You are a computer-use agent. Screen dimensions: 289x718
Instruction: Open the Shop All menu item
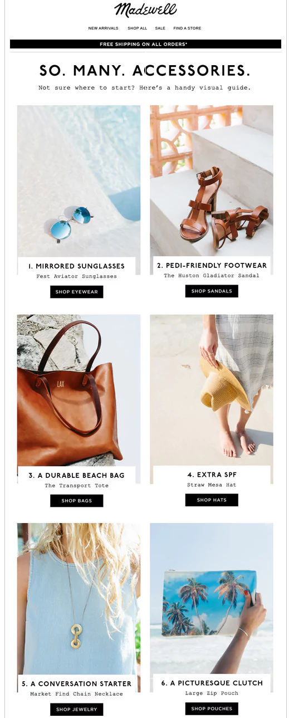[x=137, y=28]
